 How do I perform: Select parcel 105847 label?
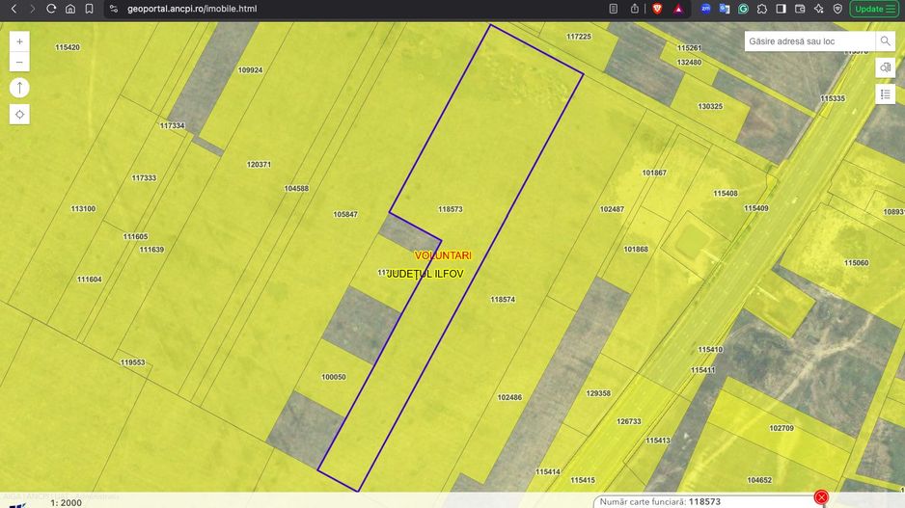(345, 214)
